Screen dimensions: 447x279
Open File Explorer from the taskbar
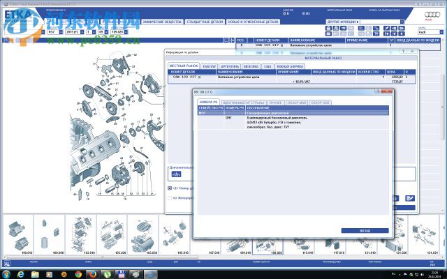(35, 274)
